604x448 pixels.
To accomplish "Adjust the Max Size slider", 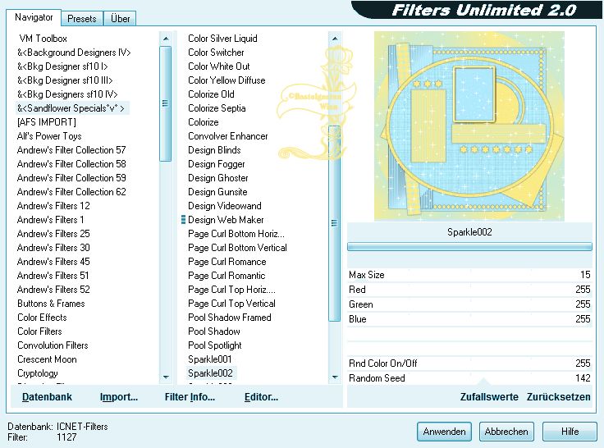I will [x=469, y=275].
